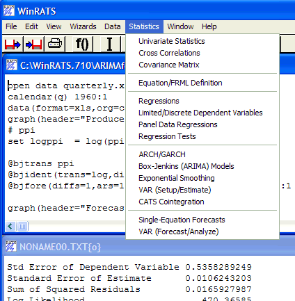Select Covariance Matrix menu entry
This screenshot has width=295, height=301.
point(169,65)
